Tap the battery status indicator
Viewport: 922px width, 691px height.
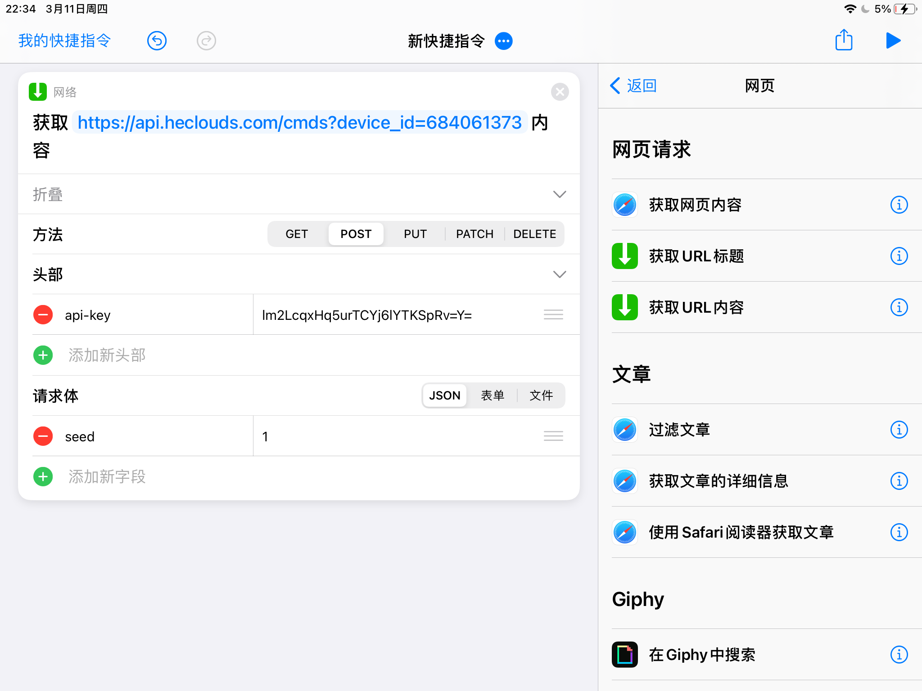[905, 9]
